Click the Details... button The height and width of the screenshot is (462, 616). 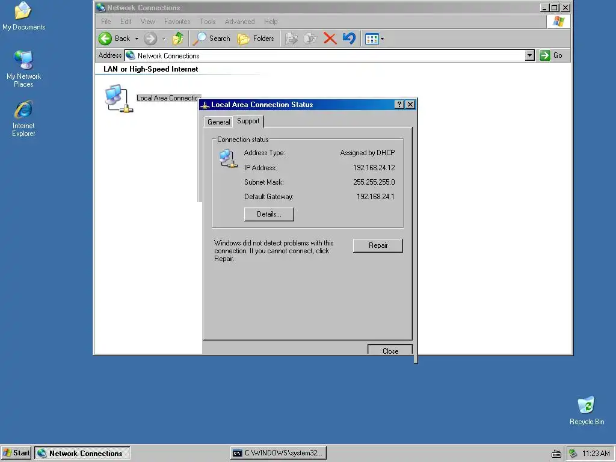coord(269,214)
